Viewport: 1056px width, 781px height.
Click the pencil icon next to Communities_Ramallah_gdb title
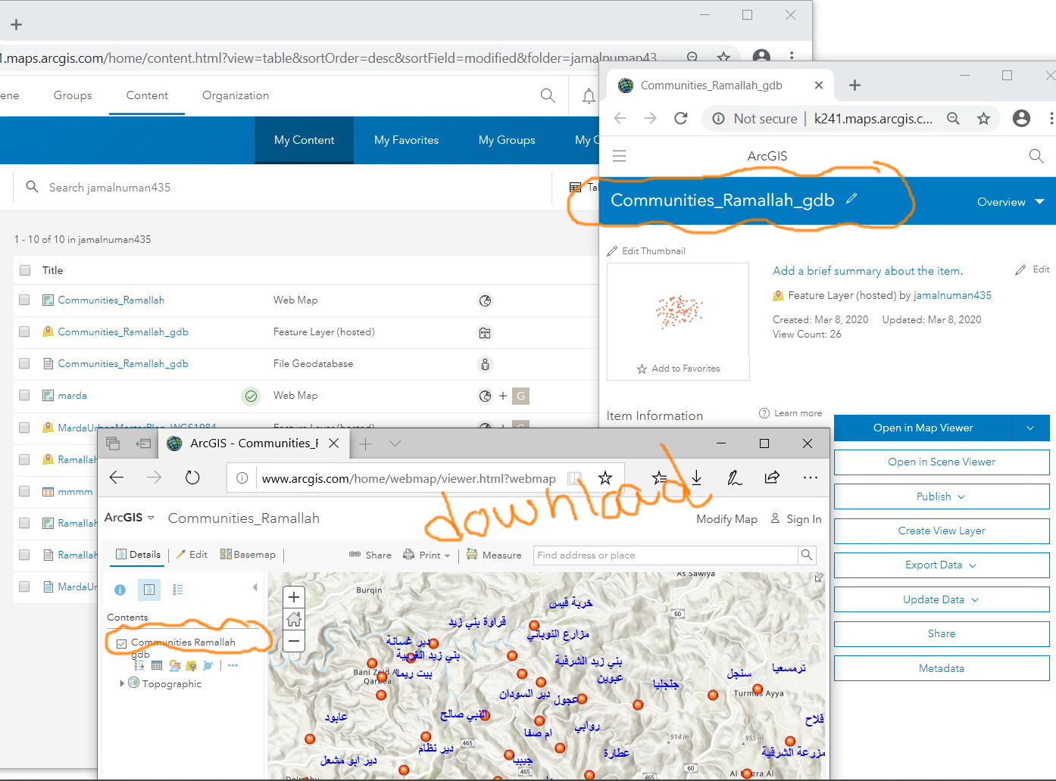pos(851,198)
